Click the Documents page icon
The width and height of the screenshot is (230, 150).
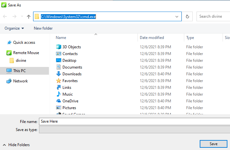[59, 67]
